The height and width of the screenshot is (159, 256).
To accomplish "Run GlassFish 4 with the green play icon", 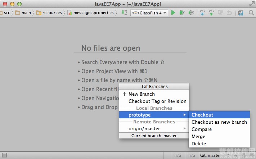I will (173, 13).
